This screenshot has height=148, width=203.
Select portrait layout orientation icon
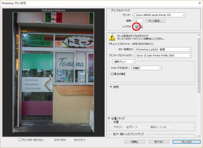[x=136, y=27]
